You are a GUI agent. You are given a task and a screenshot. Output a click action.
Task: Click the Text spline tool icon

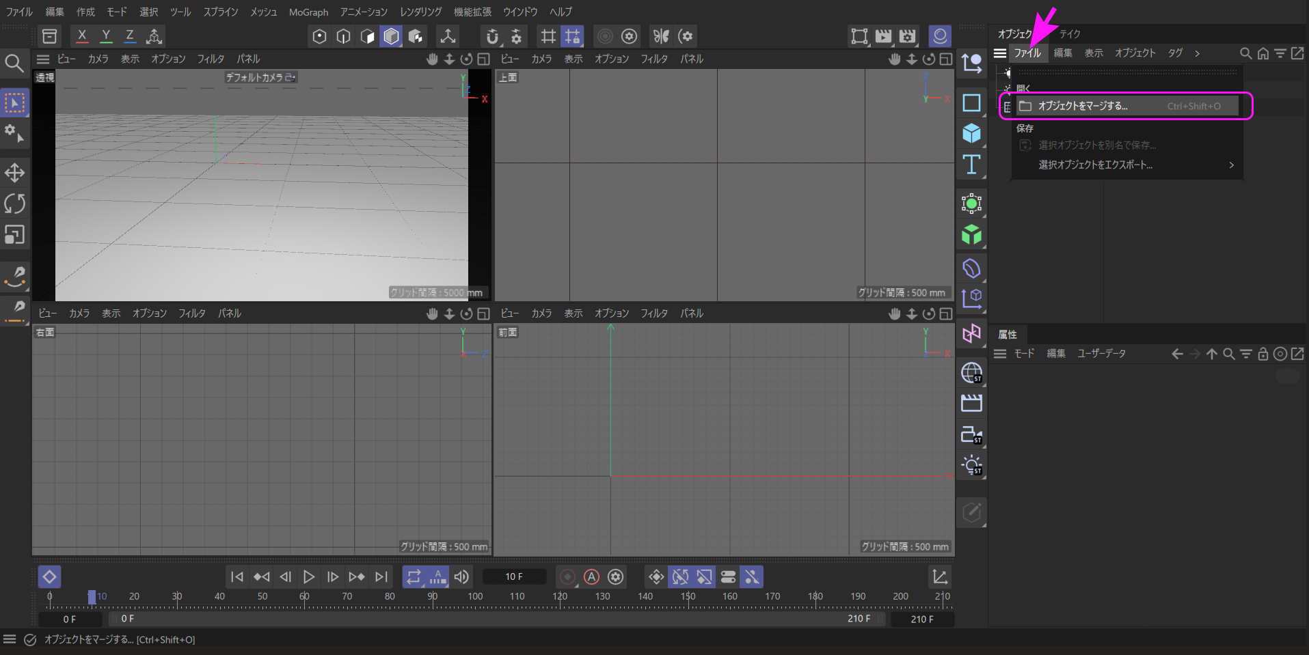coord(971,165)
